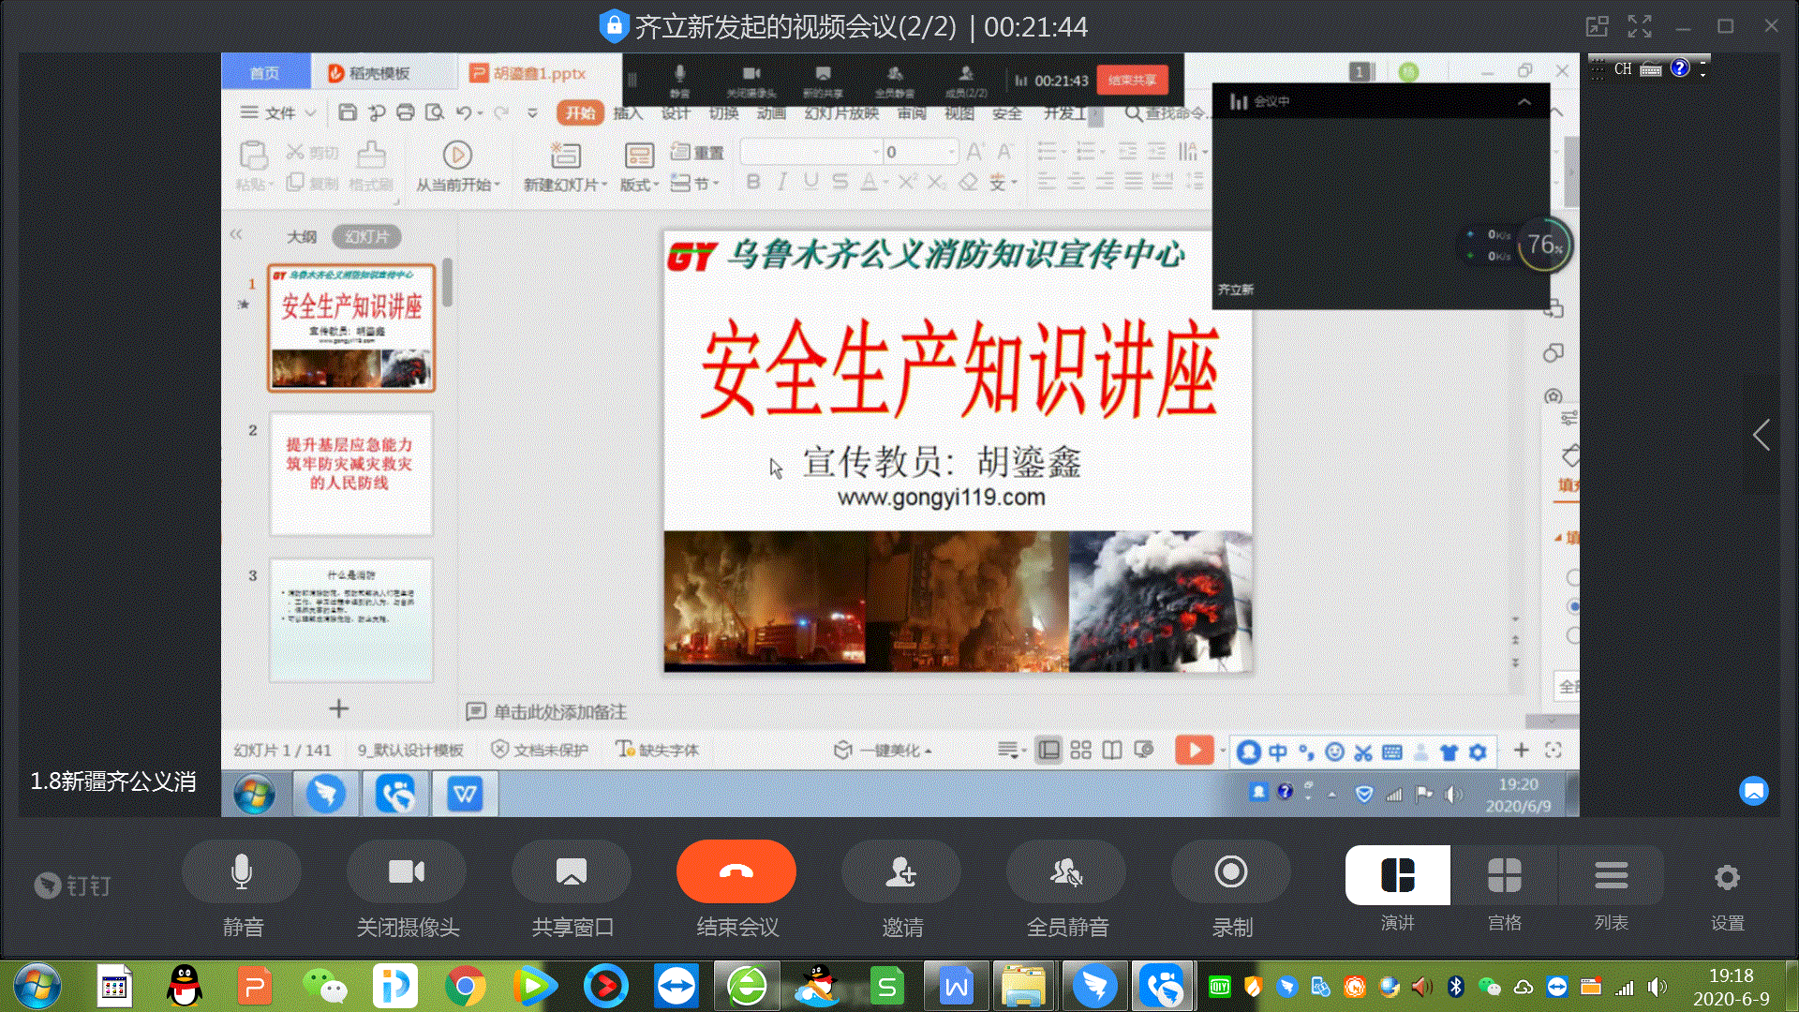Select the 列表 list view icon
1799x1012 pixels.
1611,876
